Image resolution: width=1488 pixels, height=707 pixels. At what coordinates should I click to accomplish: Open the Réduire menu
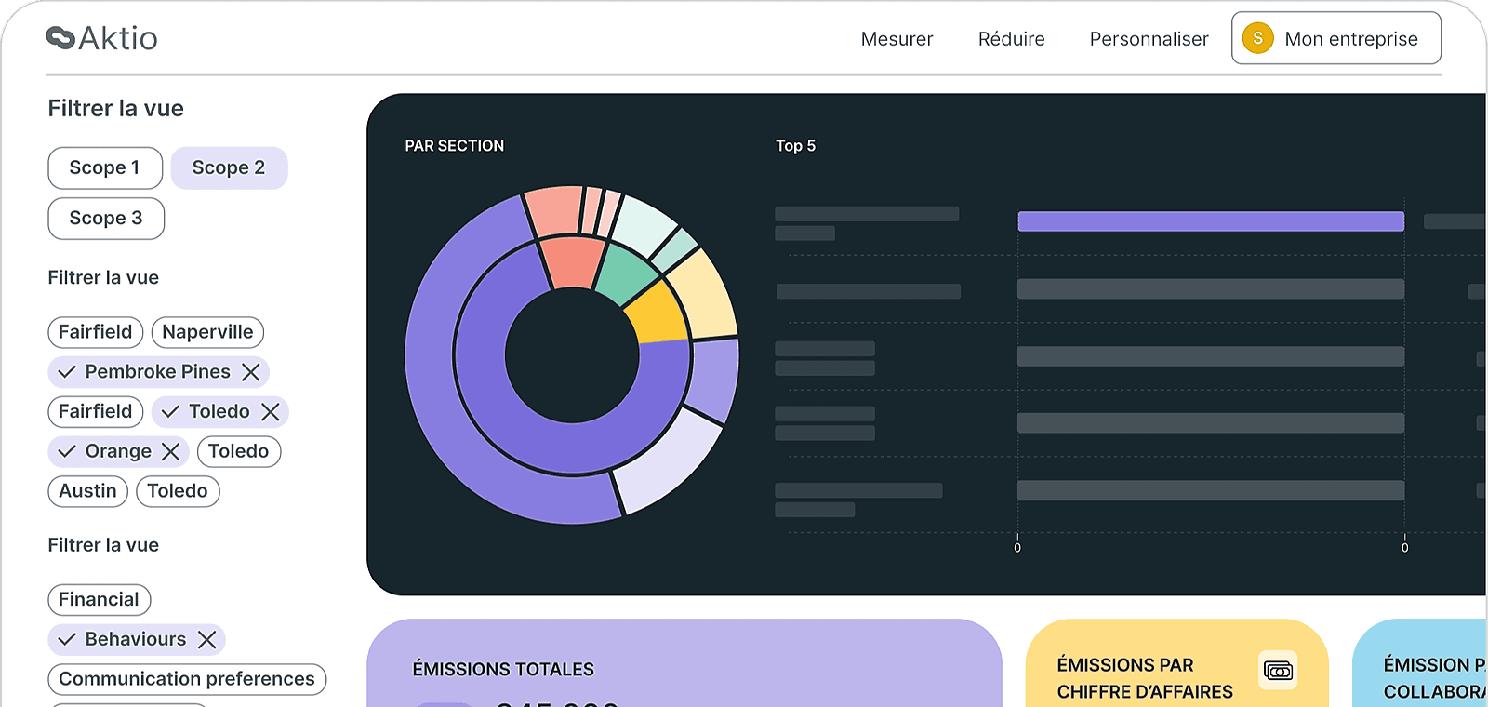[x=1011, y=39]
